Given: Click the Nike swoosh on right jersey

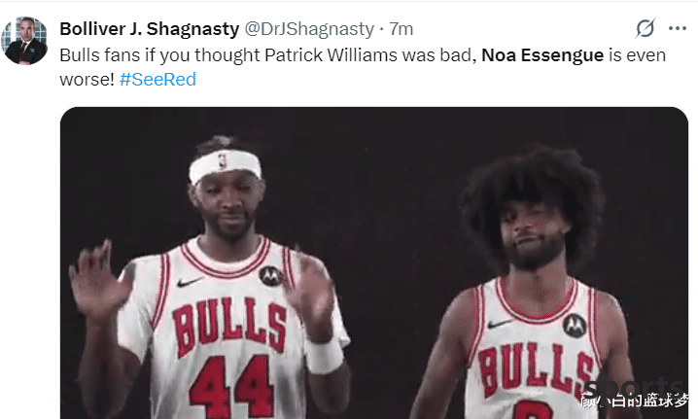Looking at the screenshot, I should pos(499,324).
